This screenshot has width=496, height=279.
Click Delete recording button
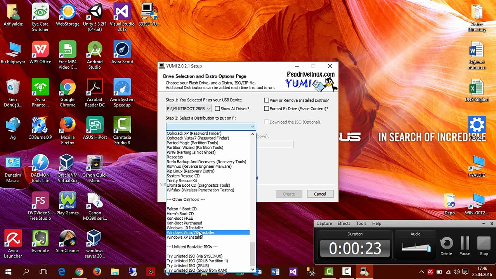(446, 246)
